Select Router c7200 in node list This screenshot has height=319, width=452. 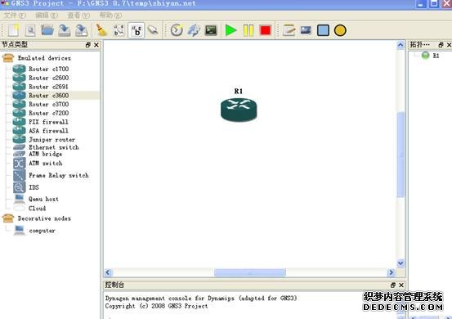(49, 113)
